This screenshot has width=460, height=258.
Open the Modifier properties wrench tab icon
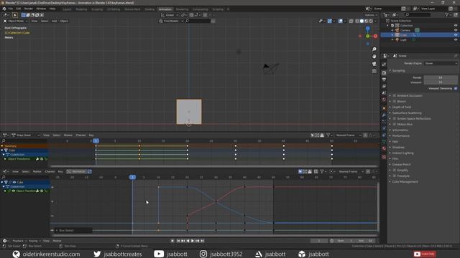[384, 115]
